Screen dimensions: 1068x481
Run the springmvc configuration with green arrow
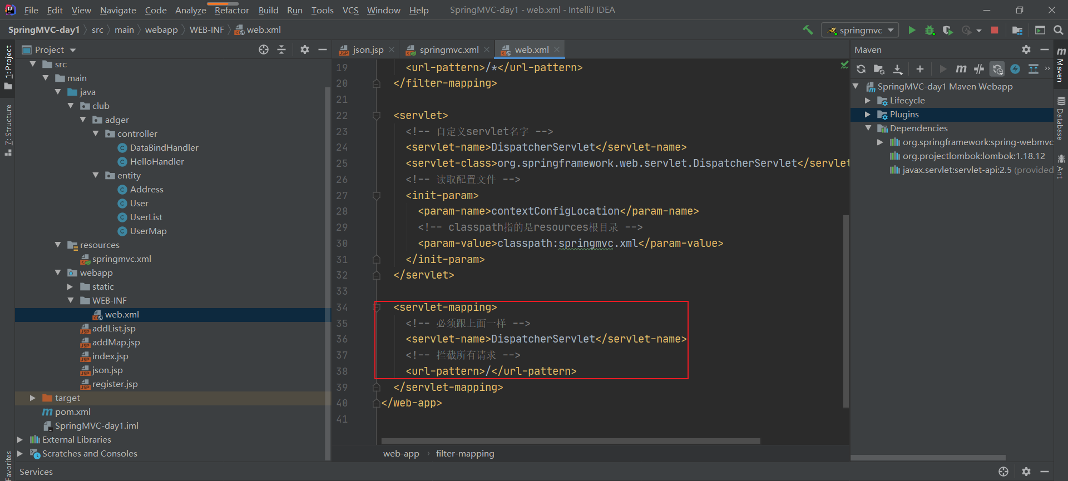click(912, 30)
